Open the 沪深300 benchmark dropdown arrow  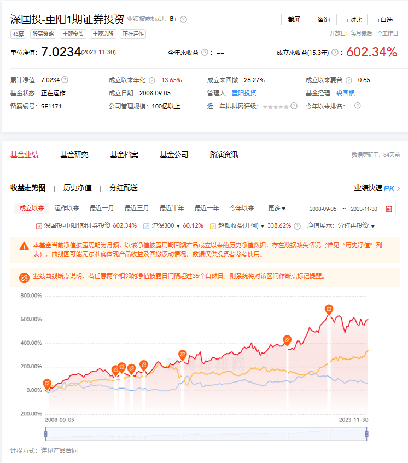point(178,226)
